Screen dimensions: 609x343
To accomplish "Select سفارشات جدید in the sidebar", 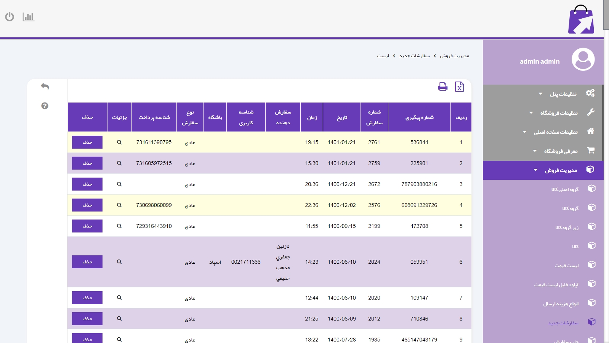I will (563, 323).
